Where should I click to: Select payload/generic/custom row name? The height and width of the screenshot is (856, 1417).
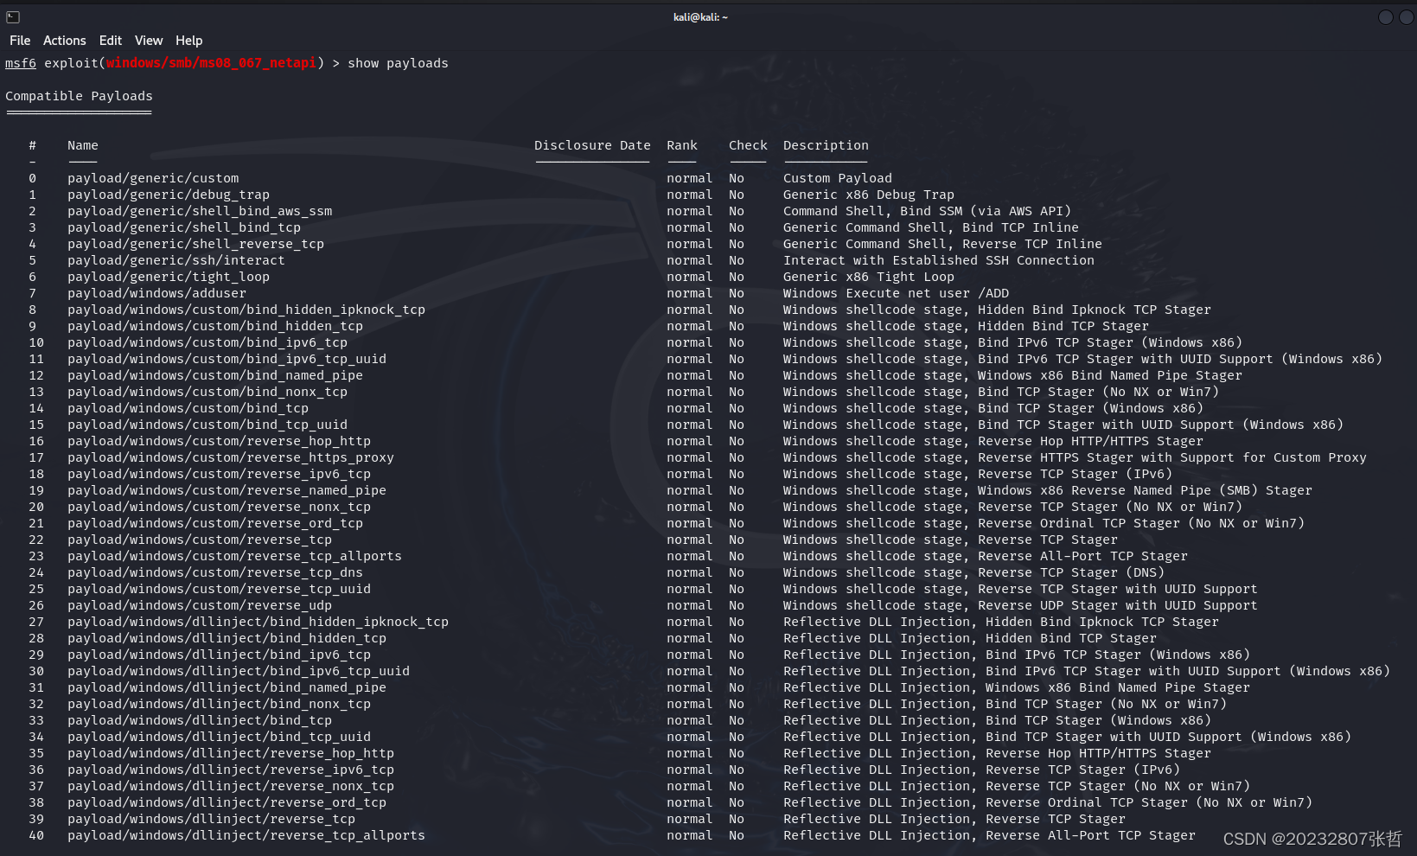point(153,178)
